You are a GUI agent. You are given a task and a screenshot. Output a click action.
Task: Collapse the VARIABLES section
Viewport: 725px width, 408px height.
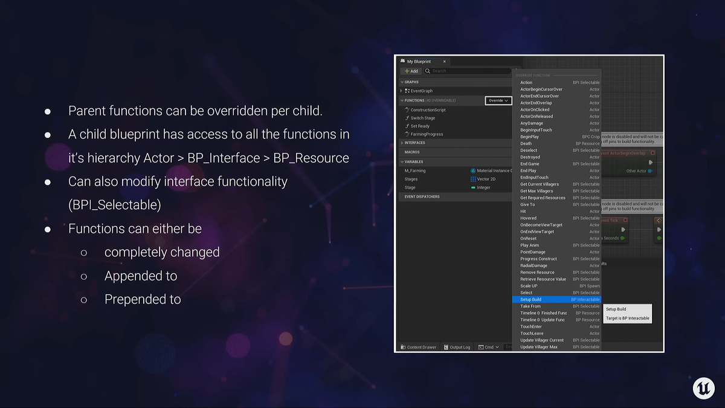401,162
